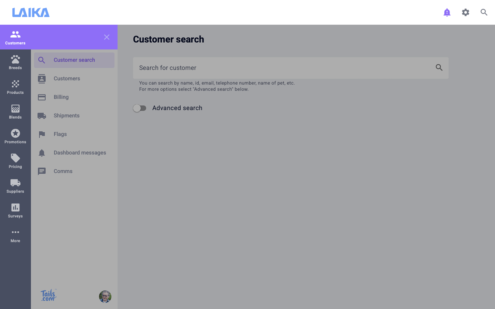This screenshot has width=495, height=309.
Task: Open Shipments menu item
Action: (66, 116)
